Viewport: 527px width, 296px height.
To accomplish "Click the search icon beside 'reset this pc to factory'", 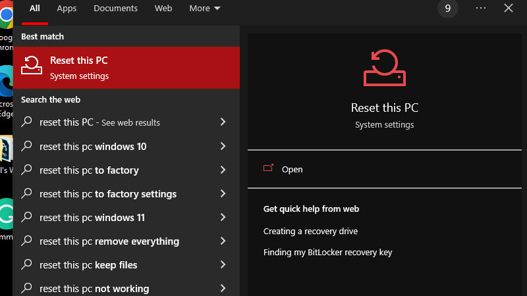I will pyautogui.click(x=26, y=170).
